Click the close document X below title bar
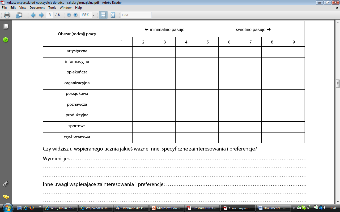This screenshot has width=340, height=212. (x=337, y=8)
